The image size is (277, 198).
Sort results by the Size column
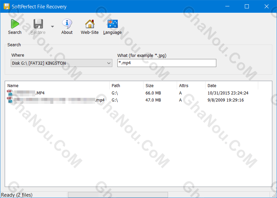[160, 85]
